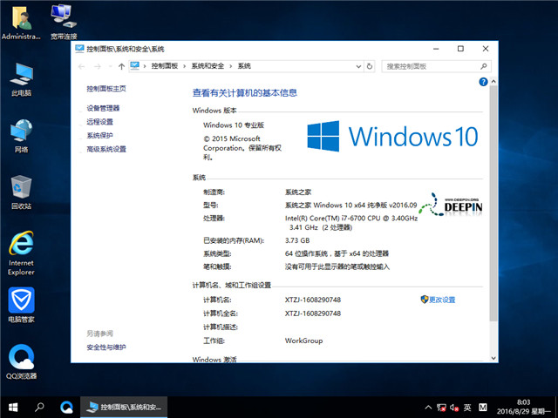Show hidden system tray icons chevron
Viewport: 558px width, 418px height.
click(428, 407)
